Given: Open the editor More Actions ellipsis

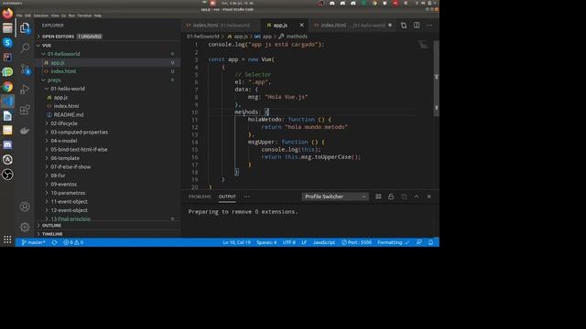Looking at the screenshot, I should pos(429,25).
